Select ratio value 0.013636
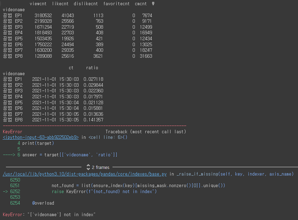This screenshot has width=298, height=220. (x=93, y=114)
